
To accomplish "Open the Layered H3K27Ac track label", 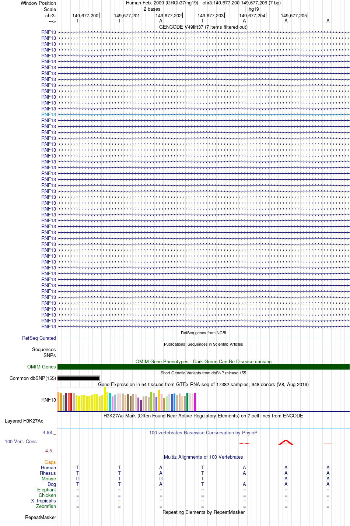I will click(x=24, y=421).
